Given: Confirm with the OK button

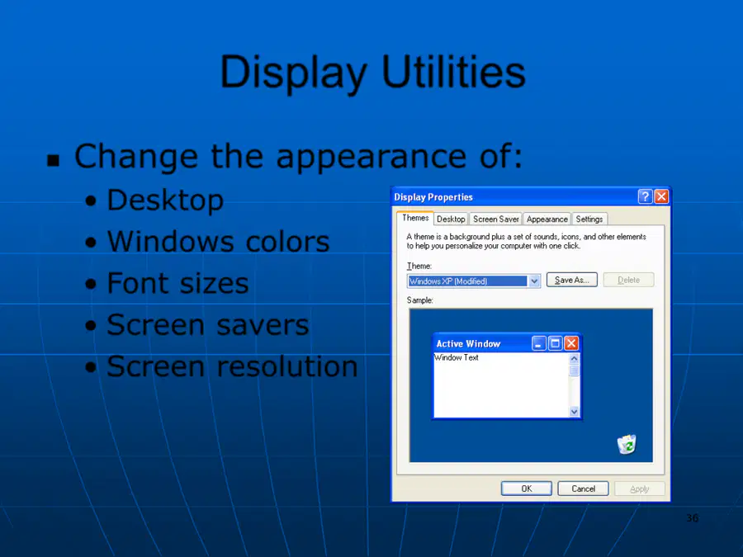Looking at the screenshot, I should pyautogui.click(x=527, y=489).
